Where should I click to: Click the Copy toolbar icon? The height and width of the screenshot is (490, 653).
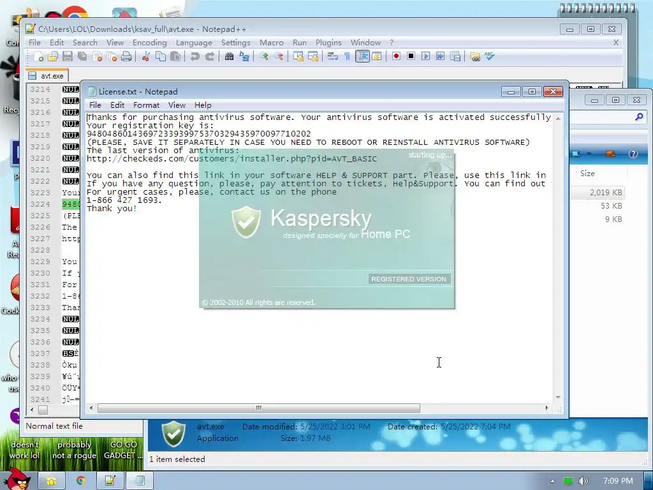[x=160, y=56]
